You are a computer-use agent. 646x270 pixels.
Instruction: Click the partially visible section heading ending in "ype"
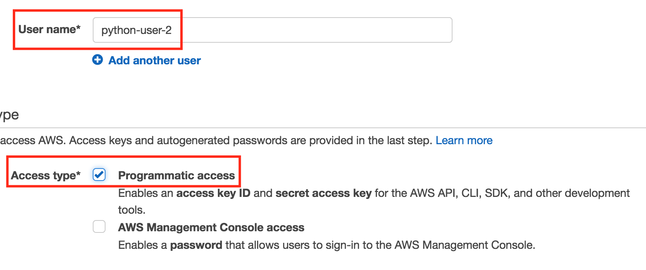tap(9, 115)
